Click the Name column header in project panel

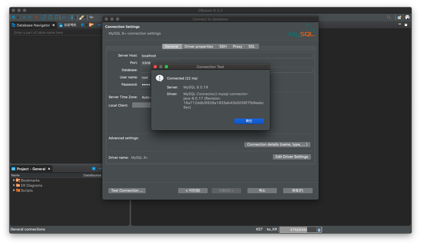[x=47, y=175]
